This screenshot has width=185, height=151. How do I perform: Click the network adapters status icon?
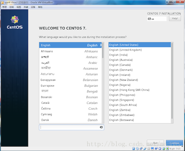point(141,149)
